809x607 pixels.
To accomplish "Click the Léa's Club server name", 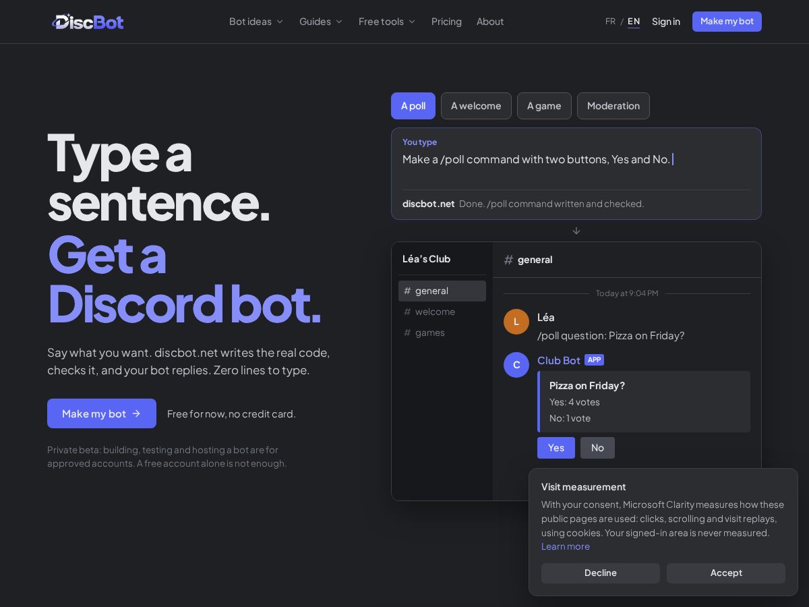I will tap(427, 259).
